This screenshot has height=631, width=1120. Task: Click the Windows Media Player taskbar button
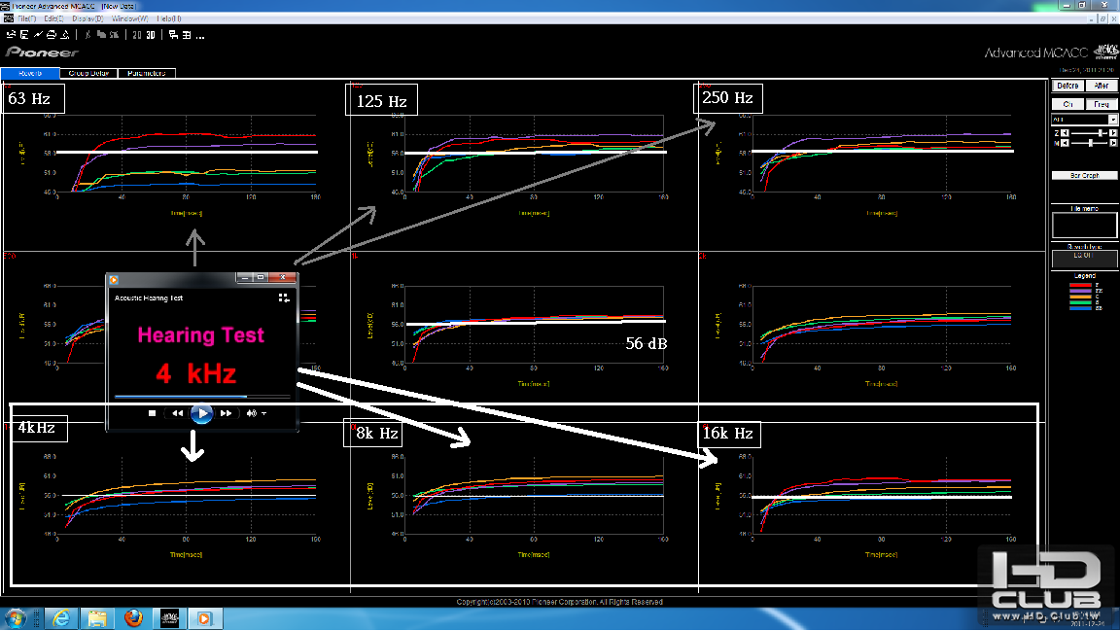click(205, 618)
